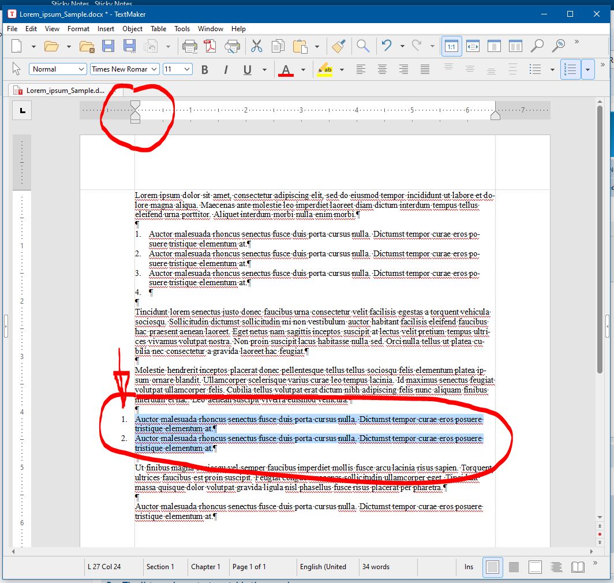Click the tab type selector beside ruler
The width and height of the screenshot is (614, 583).
point(23,110)
